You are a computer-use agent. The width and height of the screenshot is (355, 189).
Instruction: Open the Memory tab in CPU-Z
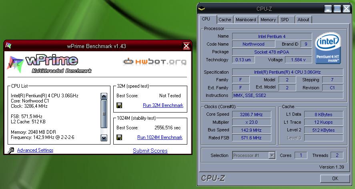268,20
